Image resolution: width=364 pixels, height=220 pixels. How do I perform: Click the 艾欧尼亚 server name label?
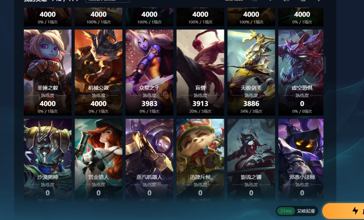[x=306, y=211]
